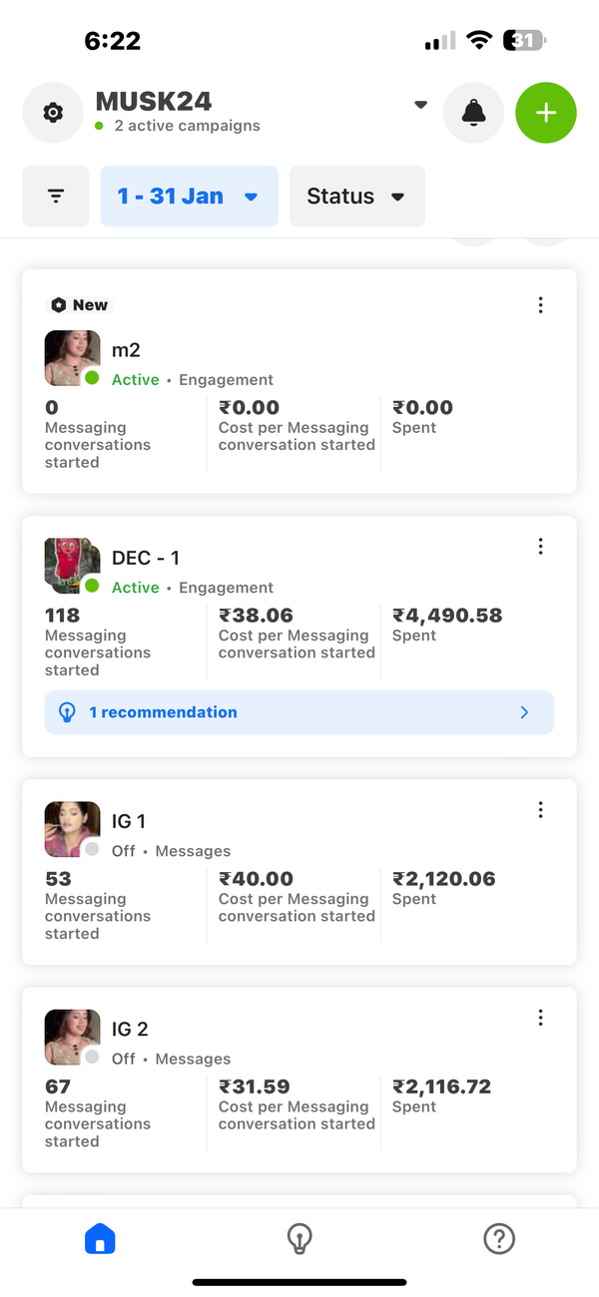Open the 1 - 31 Jan date dropdown
Image resolution: width=599 pixels, height=1297 pixels.
189,197
